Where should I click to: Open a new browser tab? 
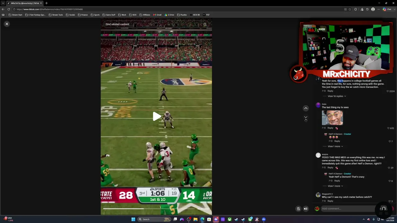(46, 3)
